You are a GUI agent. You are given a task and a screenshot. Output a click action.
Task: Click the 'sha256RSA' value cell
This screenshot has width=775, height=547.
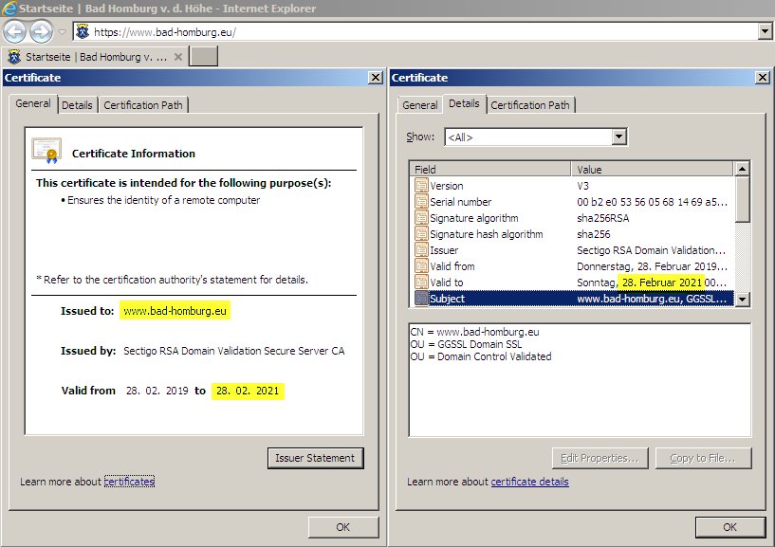(603, 218)
